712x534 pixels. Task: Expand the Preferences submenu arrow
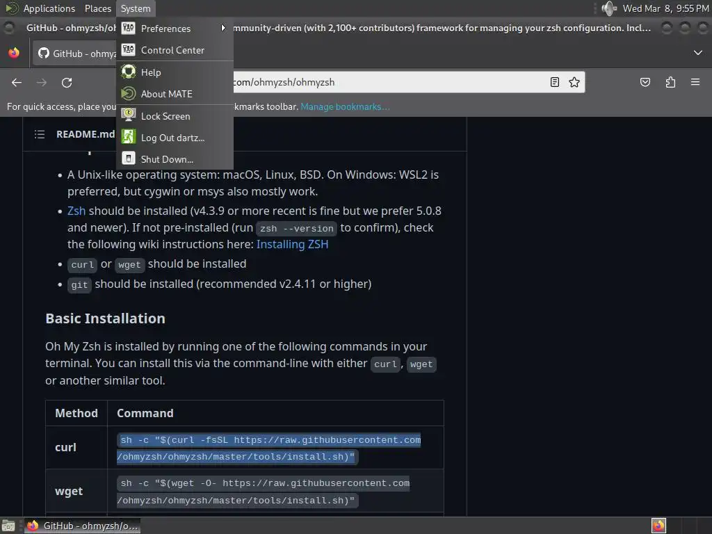click(223, 28)
